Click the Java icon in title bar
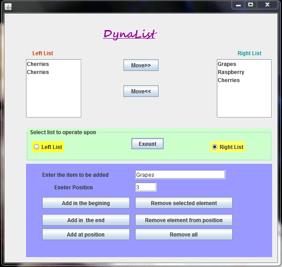The width and height of the screenshot is (282, 267). (x=8, y=7)
